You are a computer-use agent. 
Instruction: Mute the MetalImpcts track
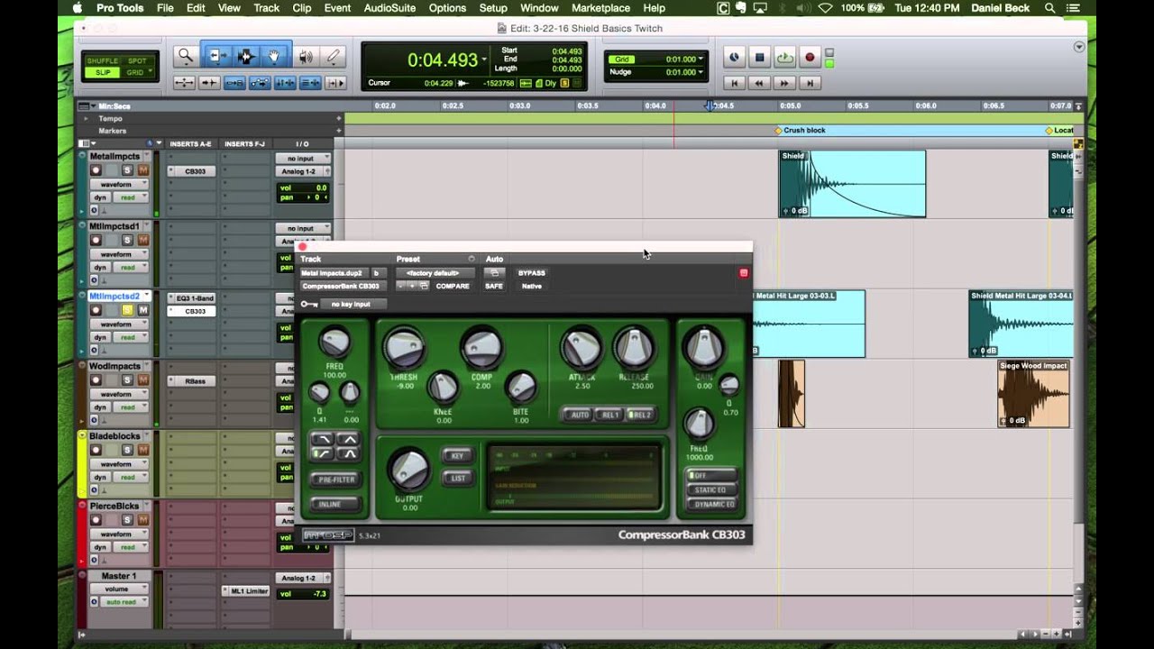tap(142, 170)
